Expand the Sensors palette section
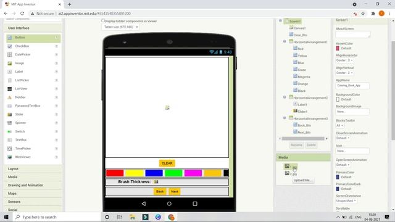Screen dimensions: 395x222 tap(33, 202)
